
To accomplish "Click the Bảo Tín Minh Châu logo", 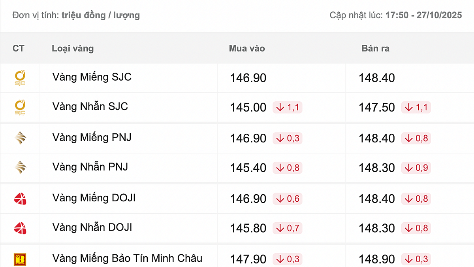I will (x=20, y=259).
